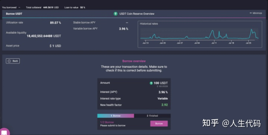Click the pink Borrow submit button
The width and height of the screenshot is (268, 135).
pos(159,123)
